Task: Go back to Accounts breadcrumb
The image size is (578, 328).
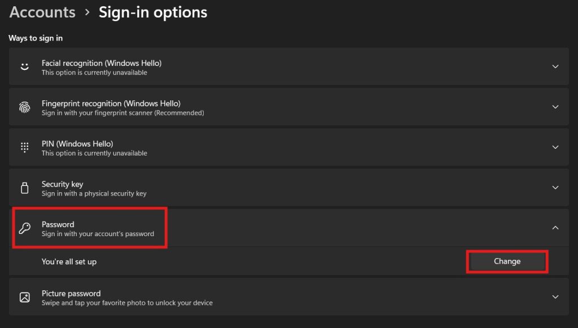Action: [x=42, y=12]
